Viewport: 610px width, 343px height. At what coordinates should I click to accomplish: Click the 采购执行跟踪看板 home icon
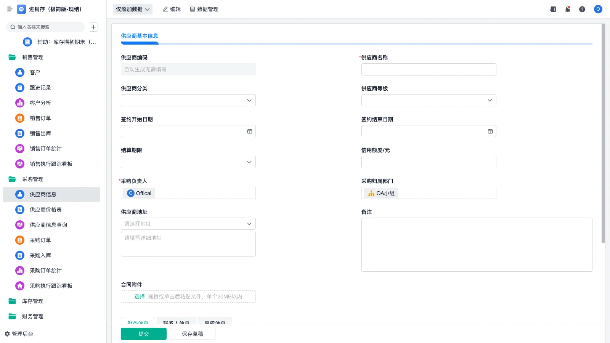[20, 286]
